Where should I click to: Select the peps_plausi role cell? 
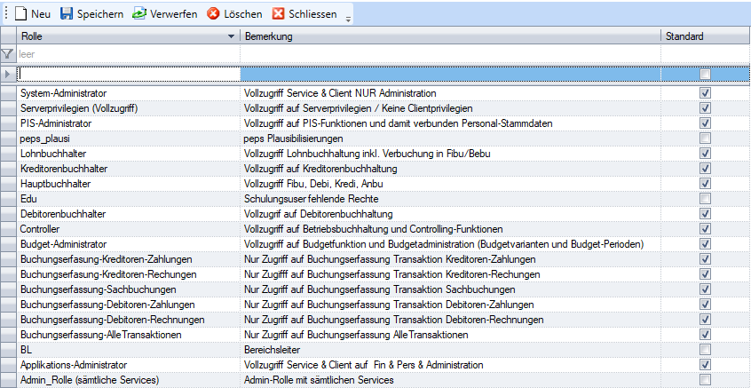128,139
